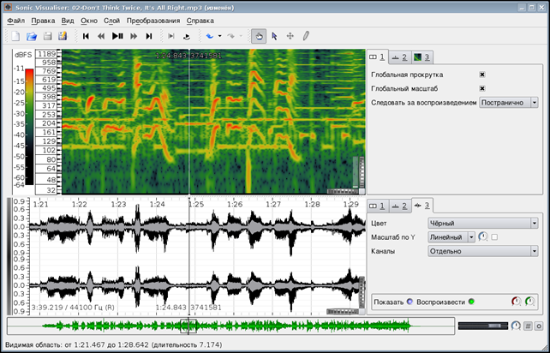Select the Edit move tool
The width and height of the screenshot is (550, 353).
(x=290, y=36)
